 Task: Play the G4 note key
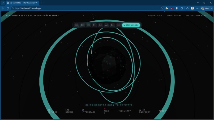click(x=100, y=25)
